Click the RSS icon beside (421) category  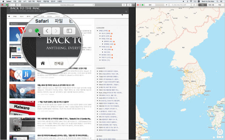pos(112,55)
